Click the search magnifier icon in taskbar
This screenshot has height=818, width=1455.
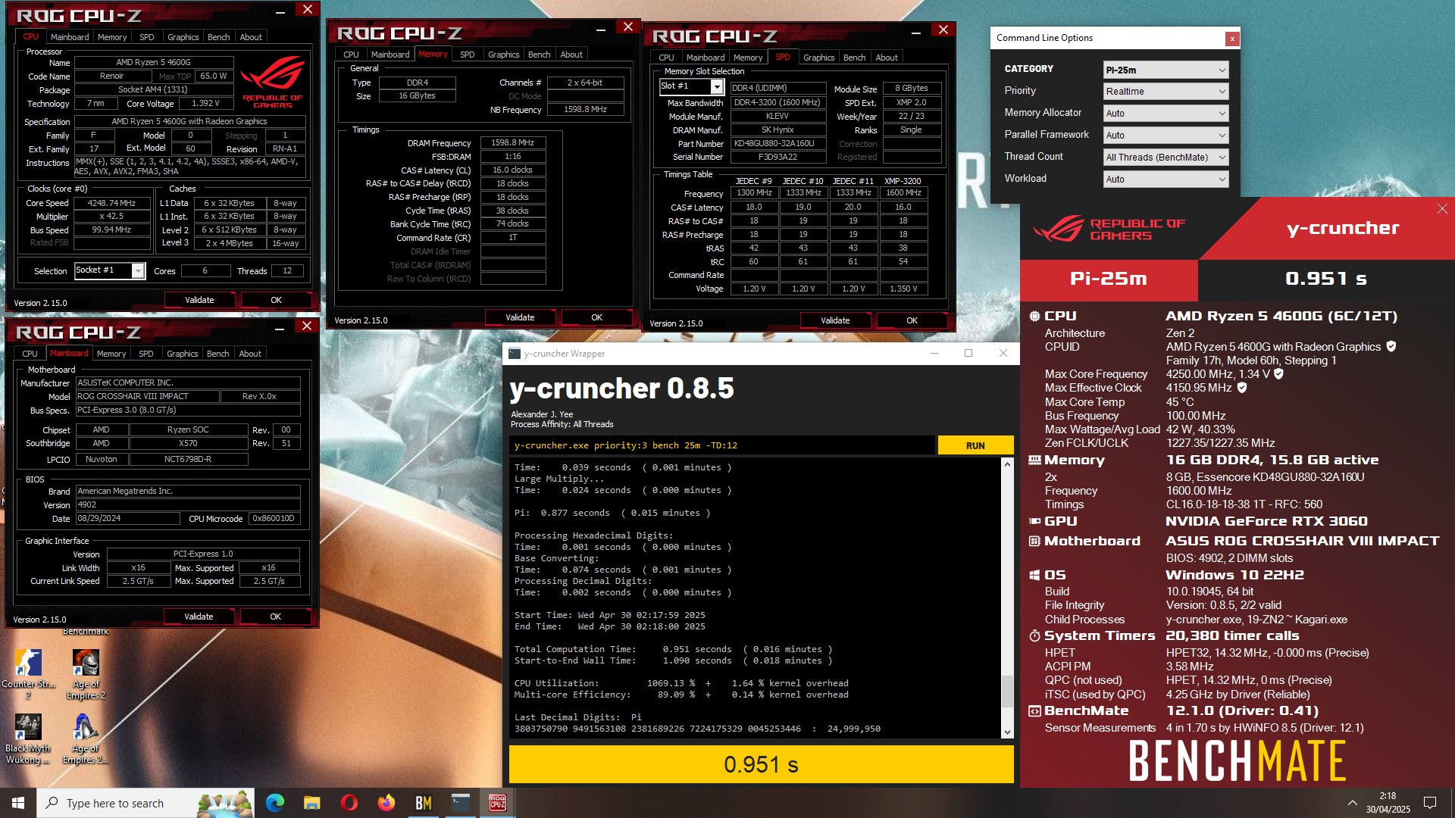[52, 803]
